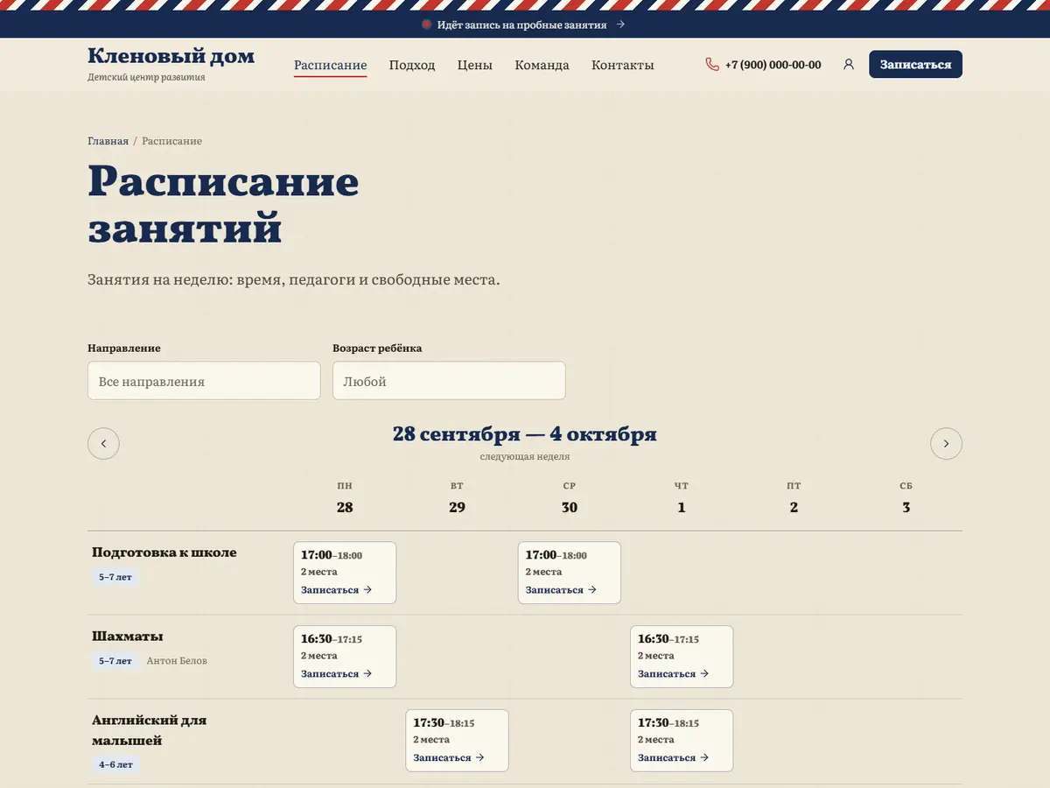Select the ВТ 29 day column header
The width and height of the screenshot is (1050, 788).
[x=457, y=497]
